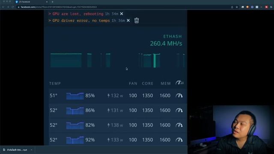Open overclock settings for all GPUs
This screenshot has height=154, width=274.
pyautogui.click(x=179, y=83)
